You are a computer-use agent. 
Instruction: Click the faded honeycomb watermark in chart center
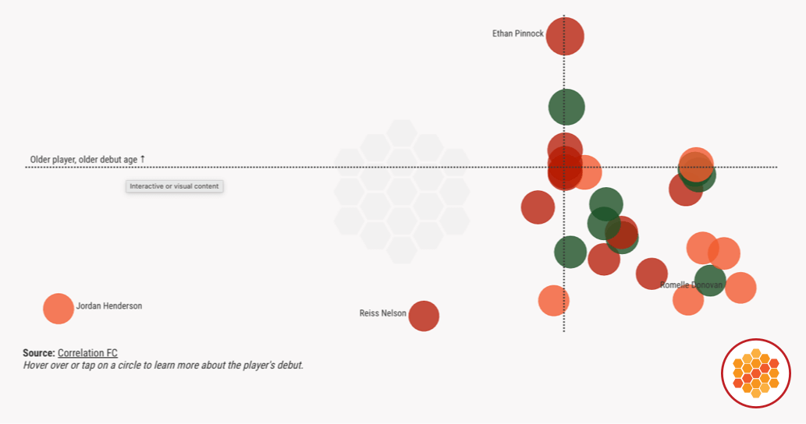(401, 192)
